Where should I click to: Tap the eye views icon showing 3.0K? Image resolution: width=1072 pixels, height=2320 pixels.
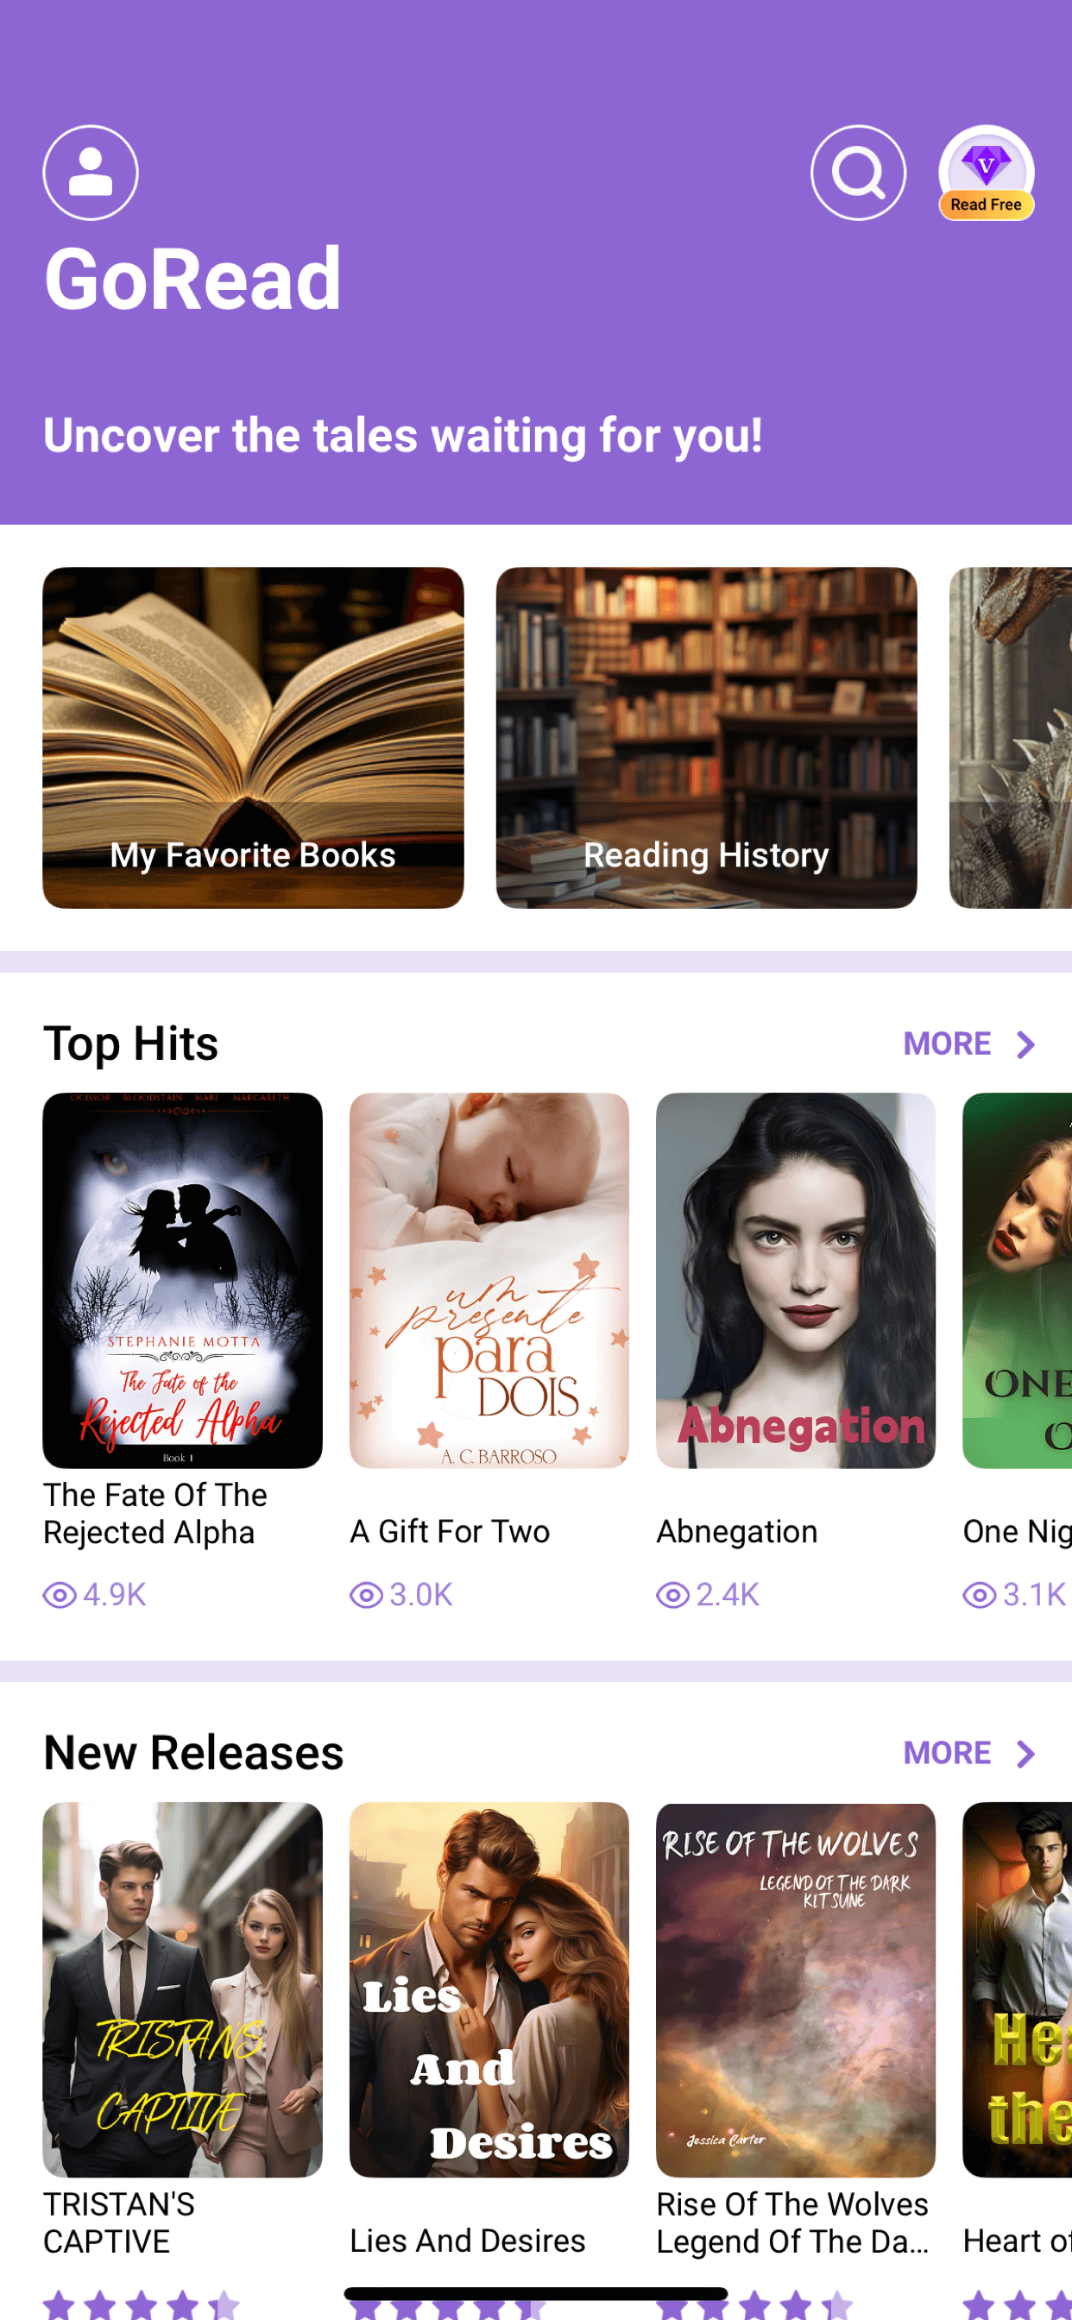pos(366,1595)
